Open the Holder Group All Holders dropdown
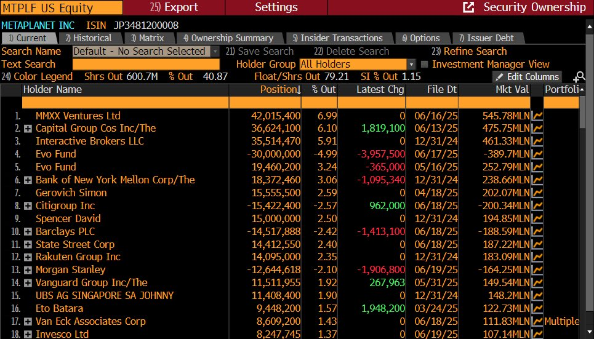The height and width of the screenshot is (339, 594). coord(411,65)
